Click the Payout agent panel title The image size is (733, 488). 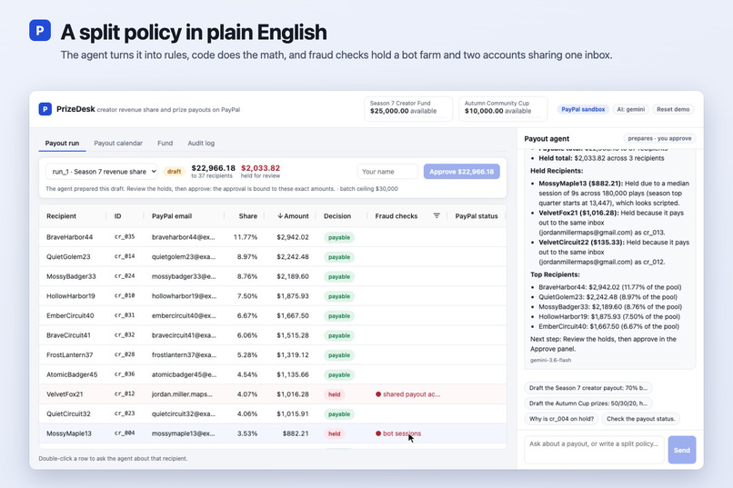pyautogui.click(x=547, y=139)
